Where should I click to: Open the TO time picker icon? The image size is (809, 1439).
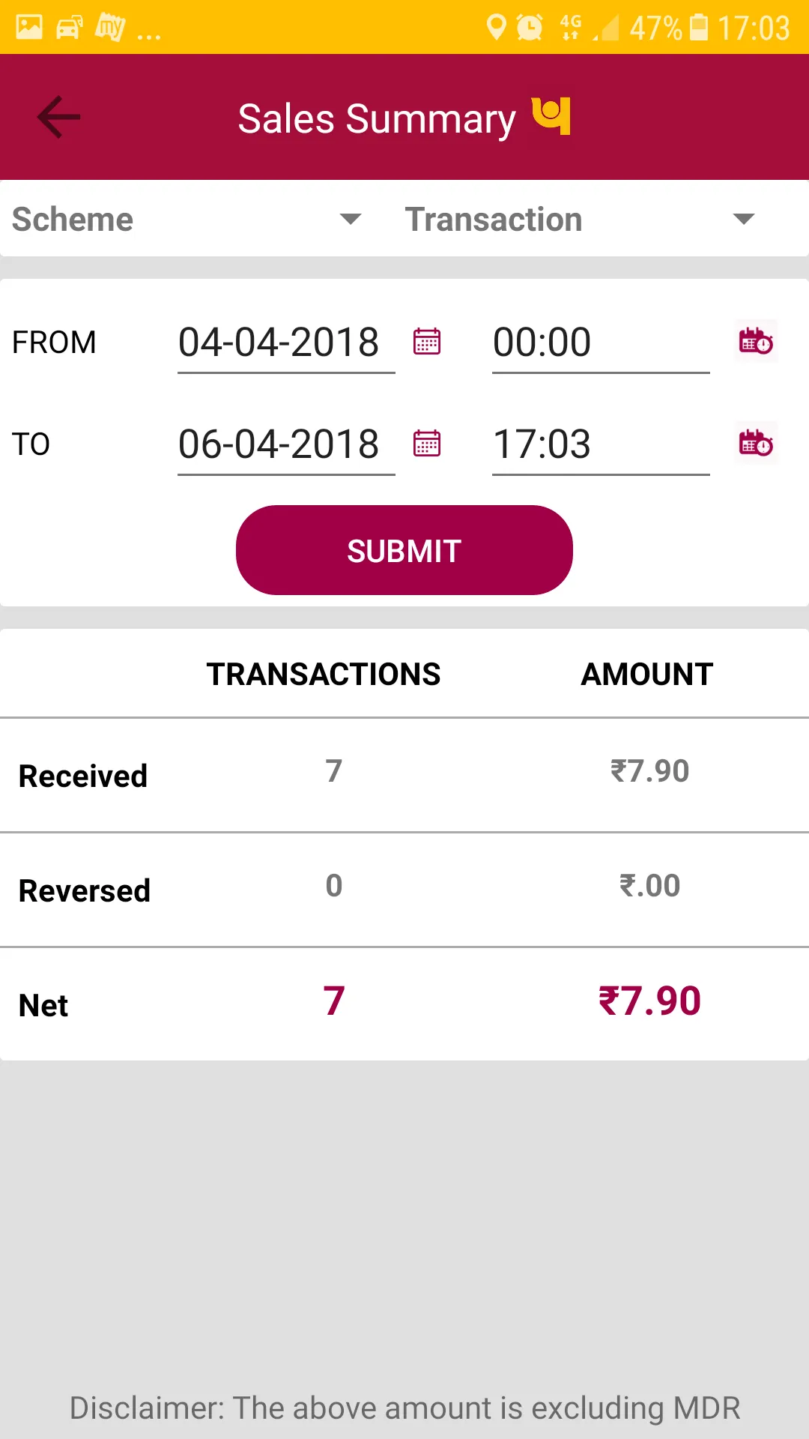coord(756,444)
